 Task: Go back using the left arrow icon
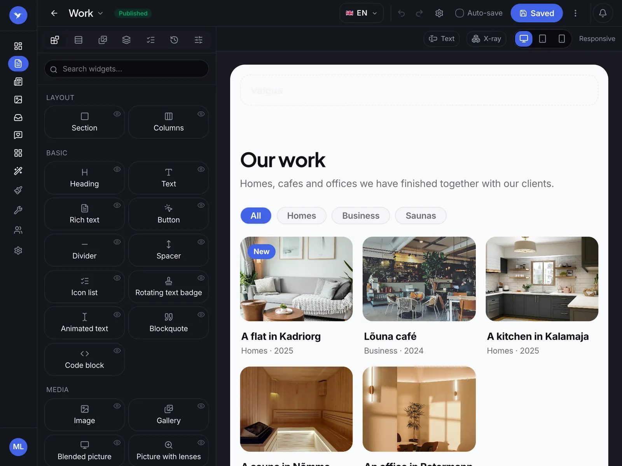(x=54, y=13)
